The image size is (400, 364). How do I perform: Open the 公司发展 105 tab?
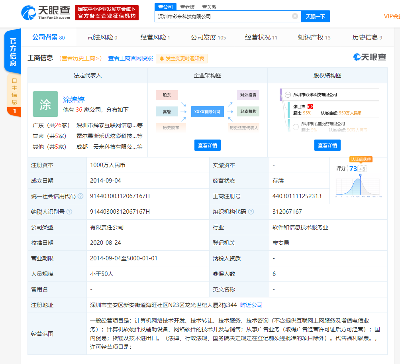point(208,37)
